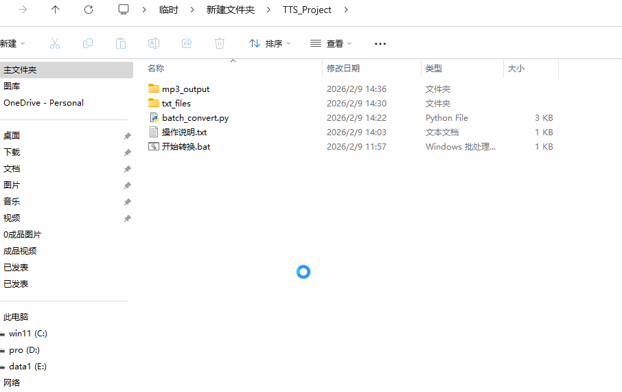Sort by the 修改日期 column header
Viewport: 622px width, 392px height.
(343, 68)
